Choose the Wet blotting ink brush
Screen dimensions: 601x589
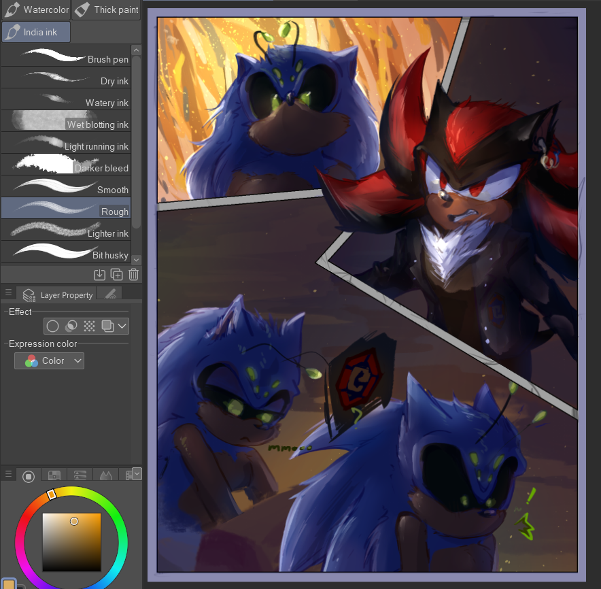(66, 121)
